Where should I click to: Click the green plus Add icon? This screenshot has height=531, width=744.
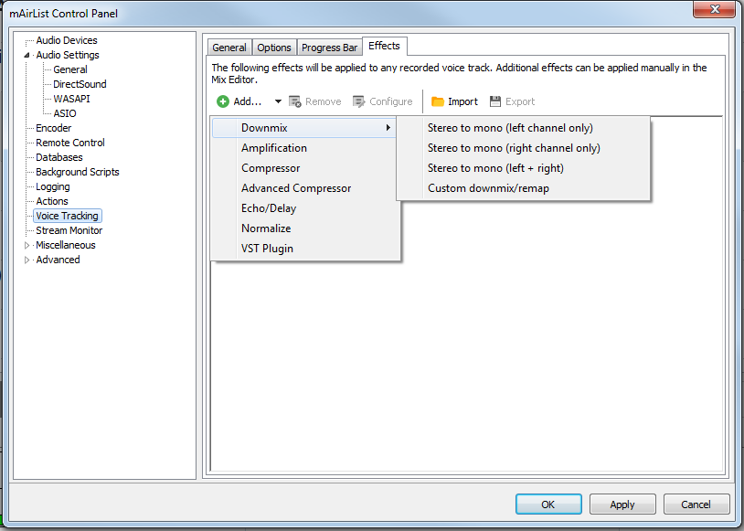click(x=223, y=101)
